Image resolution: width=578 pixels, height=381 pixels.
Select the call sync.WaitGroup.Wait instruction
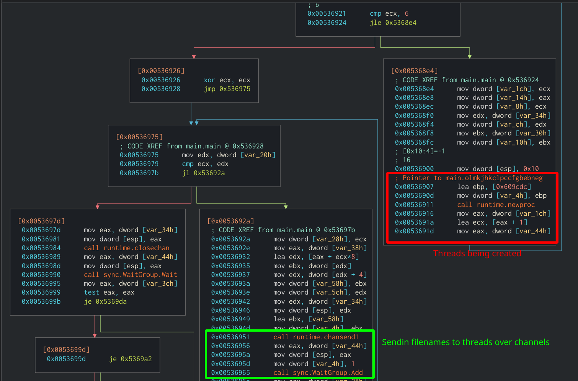131,274
